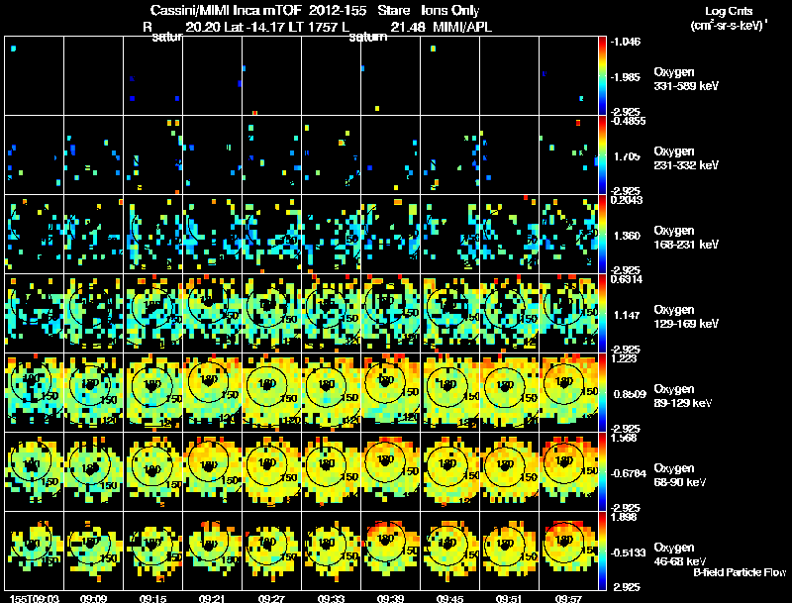Screen dimensions: 792x603
Task: Select the Oxygen 129-169 keV label
Action: (686, 317)
